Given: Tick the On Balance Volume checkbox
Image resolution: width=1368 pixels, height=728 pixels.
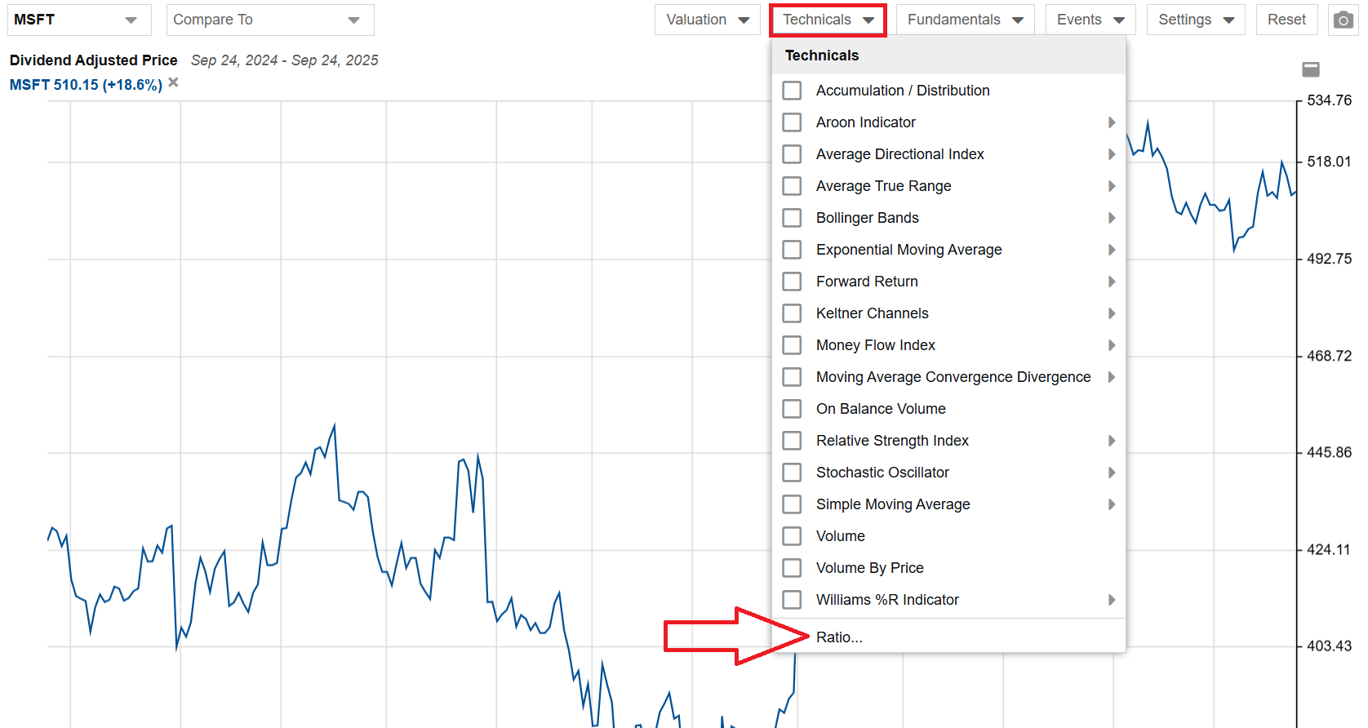Looking at the screenshot, I should [x=792, y=409].
